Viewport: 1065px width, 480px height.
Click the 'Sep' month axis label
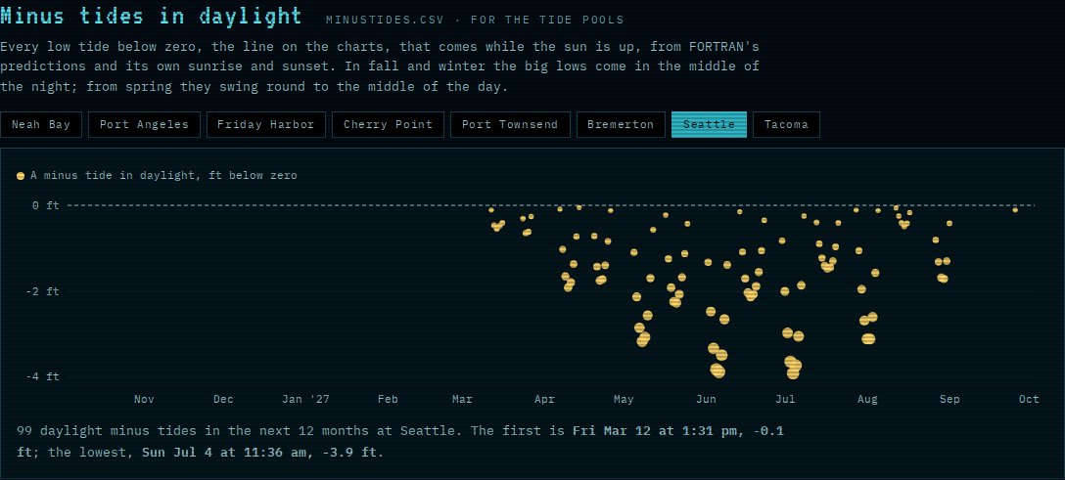click(x=949, y=399)
